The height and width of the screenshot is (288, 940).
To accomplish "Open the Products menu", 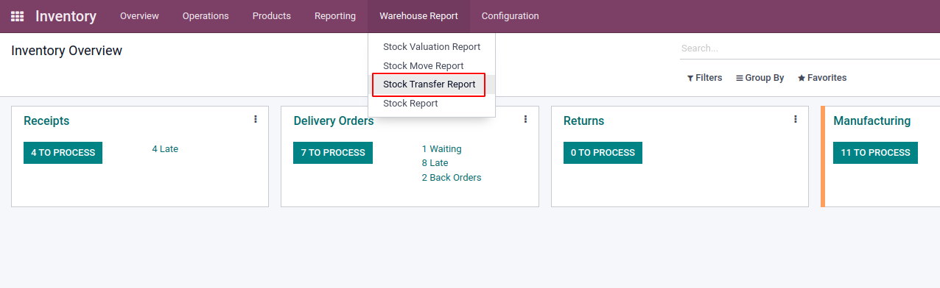I will [x=271, y=16].
